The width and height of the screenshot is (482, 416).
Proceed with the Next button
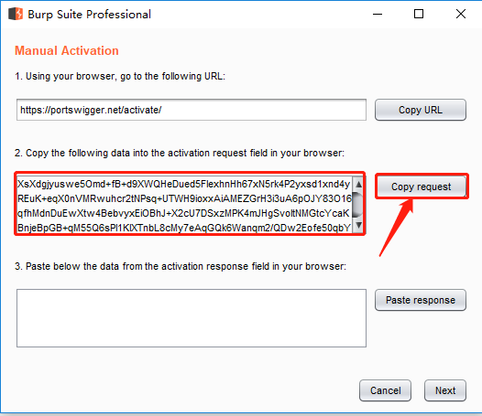tap(445, 390)
